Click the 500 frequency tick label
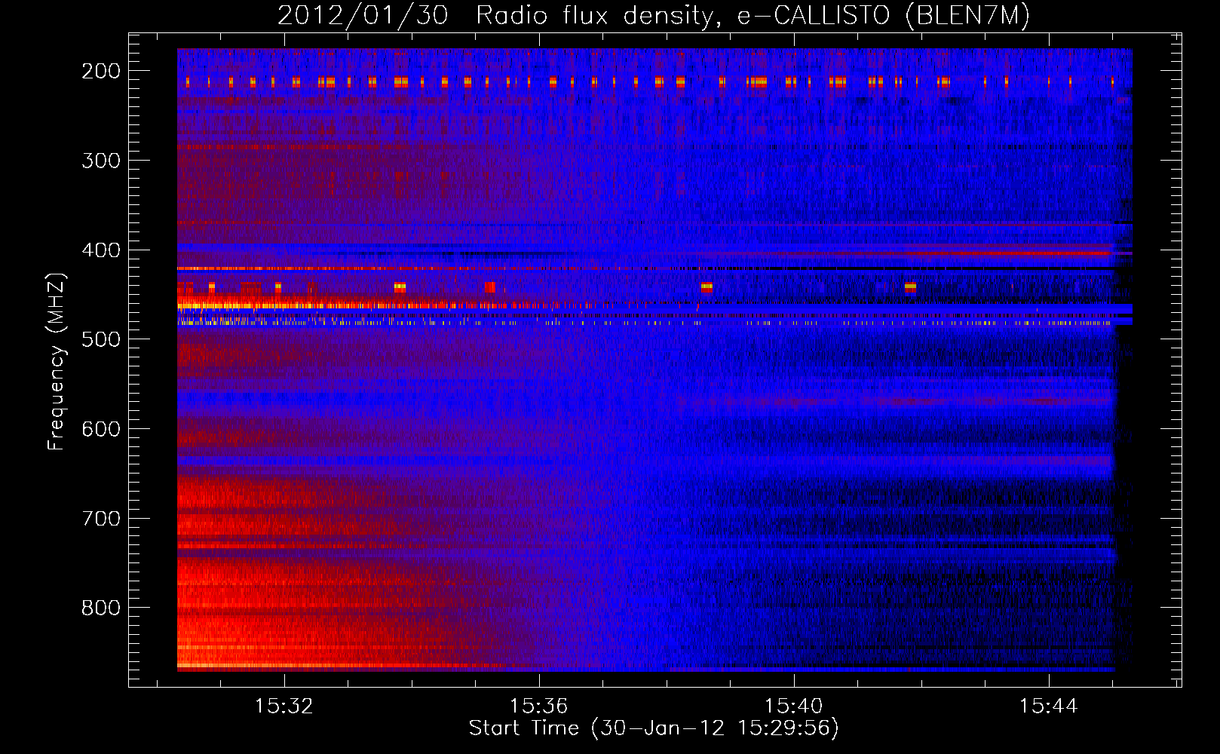Image resolution: width=1220 pixels, height=754 pixels. coord(100,339)
